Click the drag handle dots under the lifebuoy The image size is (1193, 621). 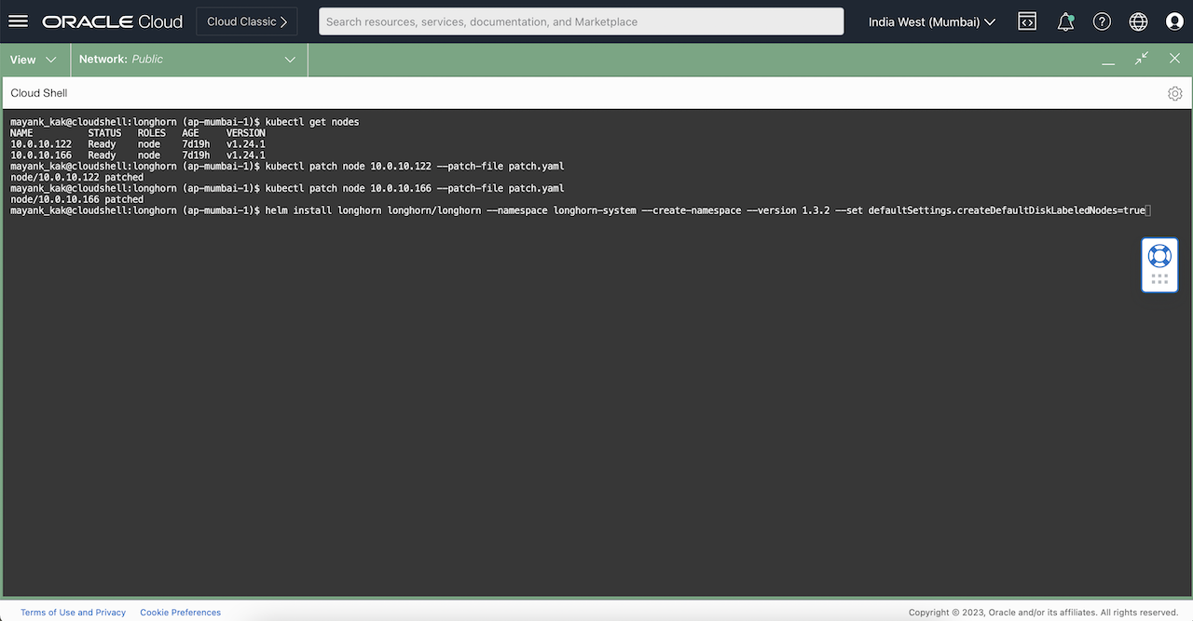tap(1159, 279)
